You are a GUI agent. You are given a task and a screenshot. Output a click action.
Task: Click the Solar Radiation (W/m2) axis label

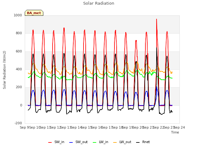pos(4,70)
